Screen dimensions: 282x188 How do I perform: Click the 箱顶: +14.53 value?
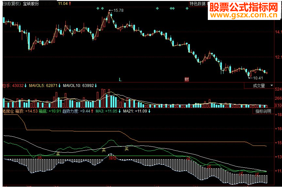[26, 111]
